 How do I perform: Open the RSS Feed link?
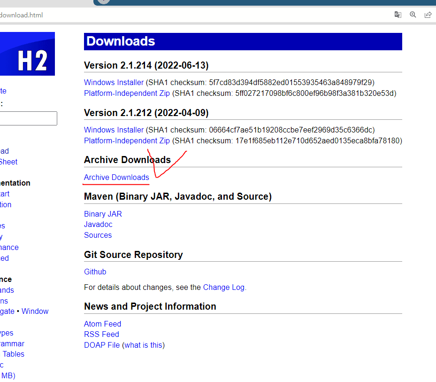101,334
